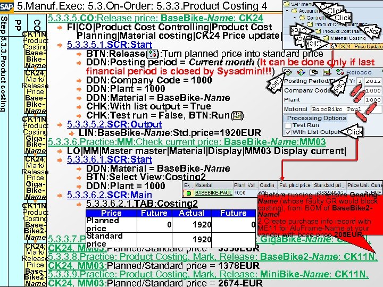This screenshot has height=287, width=383.
Task: Click the SAP menu root folder icon
Action: pos(287,4)
